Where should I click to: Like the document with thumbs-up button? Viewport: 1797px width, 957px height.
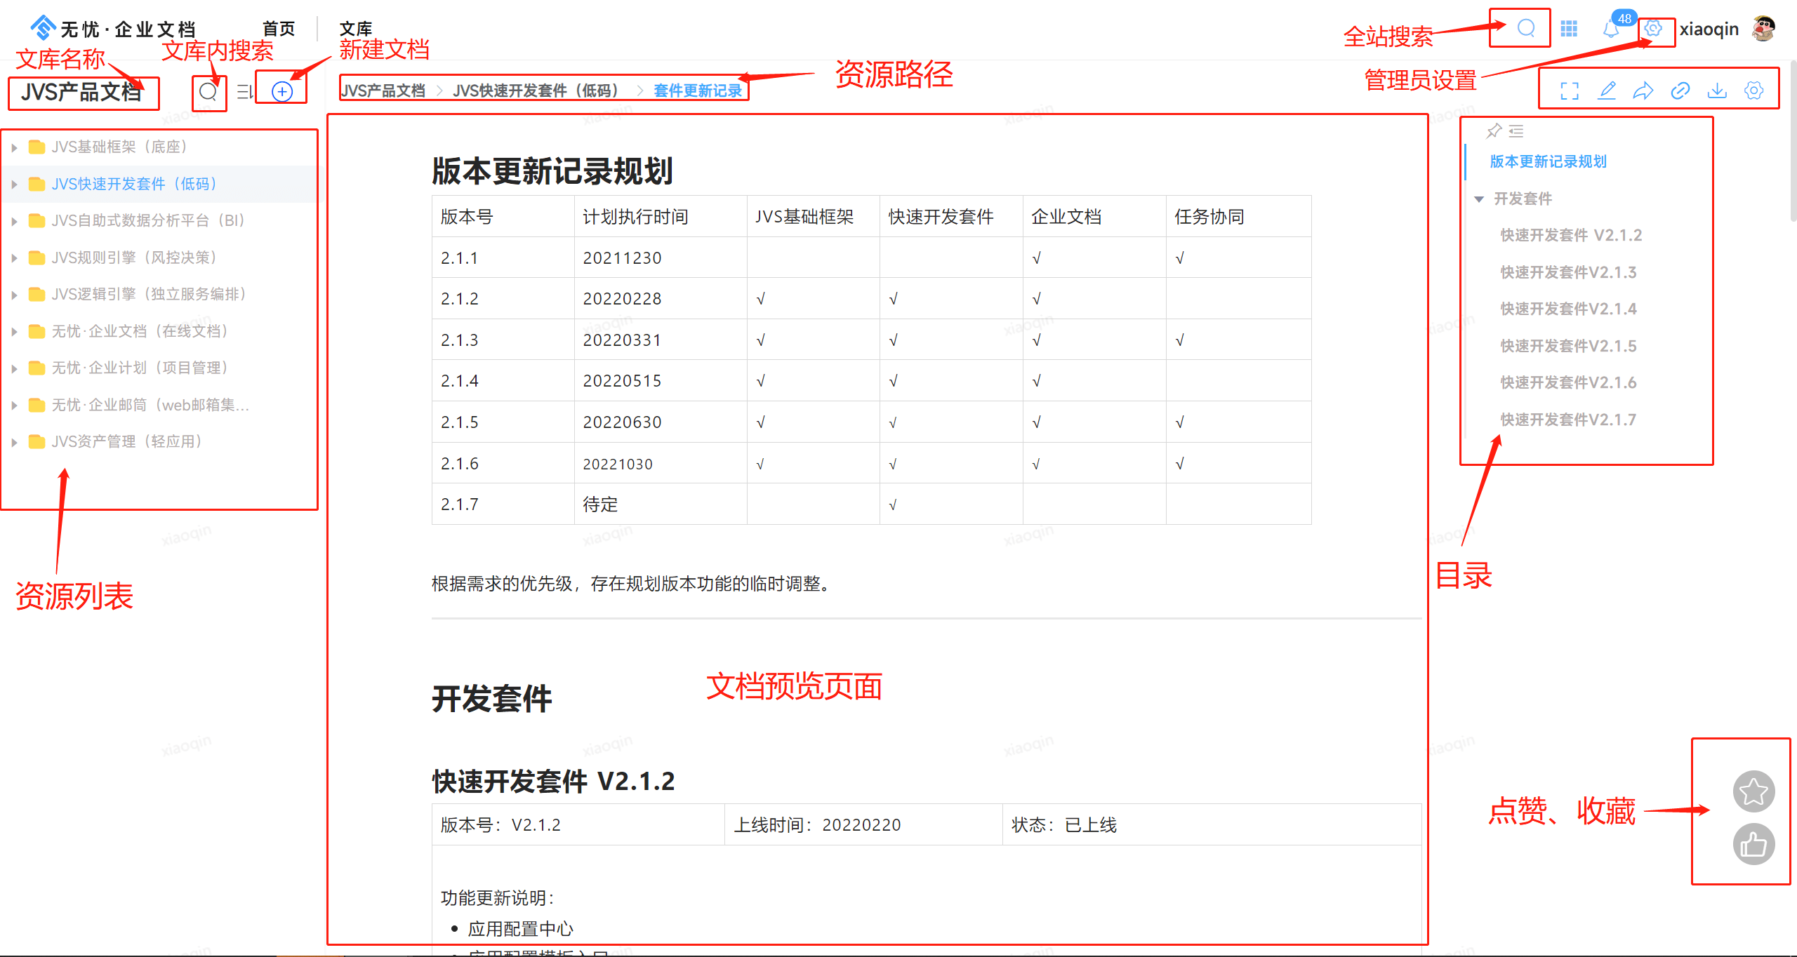(x=1753, y=845)
